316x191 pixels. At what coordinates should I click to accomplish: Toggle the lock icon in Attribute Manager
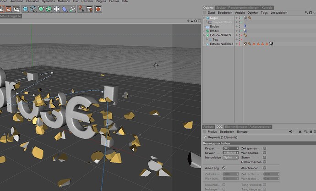(x=311, y=131)
